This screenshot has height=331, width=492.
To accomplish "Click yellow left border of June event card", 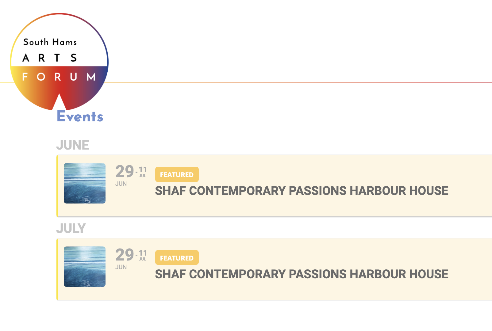I will (57, 186).
